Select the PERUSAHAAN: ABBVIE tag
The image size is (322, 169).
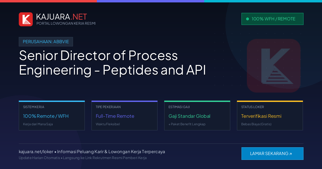pyautogui.click(x=46, y=42)
